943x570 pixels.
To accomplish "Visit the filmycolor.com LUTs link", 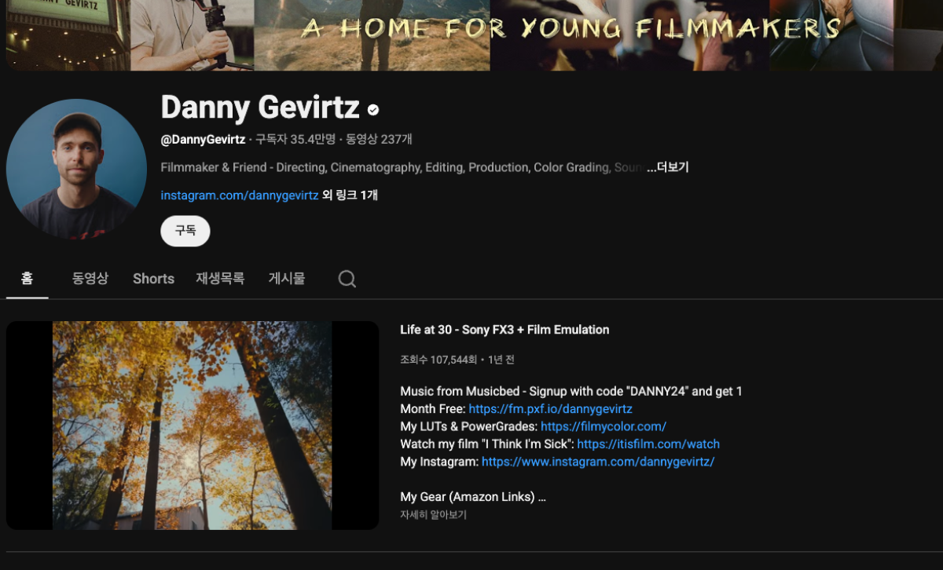I will tap(603, 426).
